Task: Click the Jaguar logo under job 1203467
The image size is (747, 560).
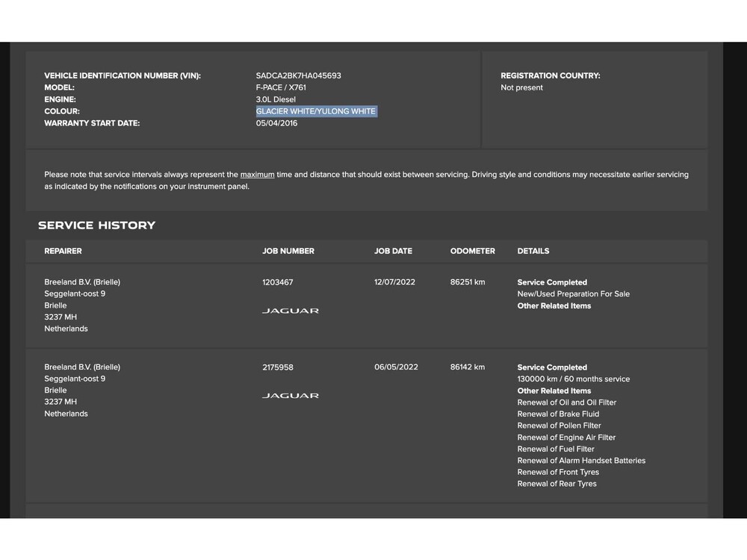Action: [x=290, y=311]
